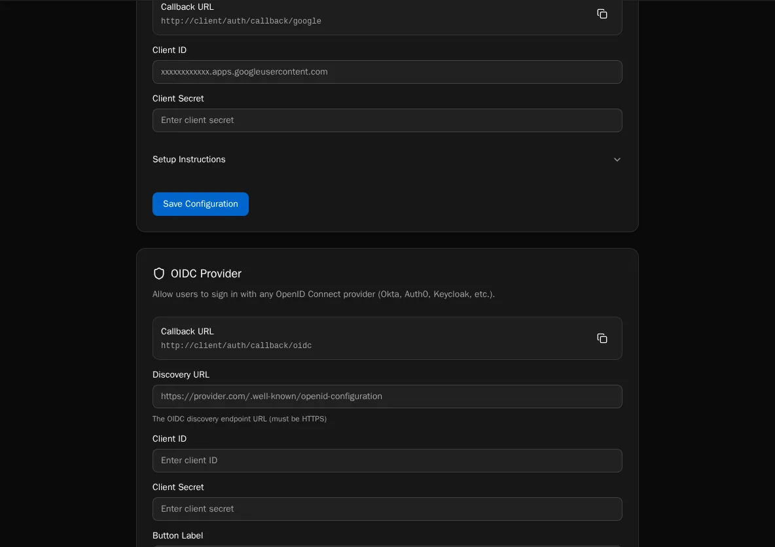Focus the Google Client Secret field
Image resolution: width=775 pixels, height=547 pixels.
(387, 120)
